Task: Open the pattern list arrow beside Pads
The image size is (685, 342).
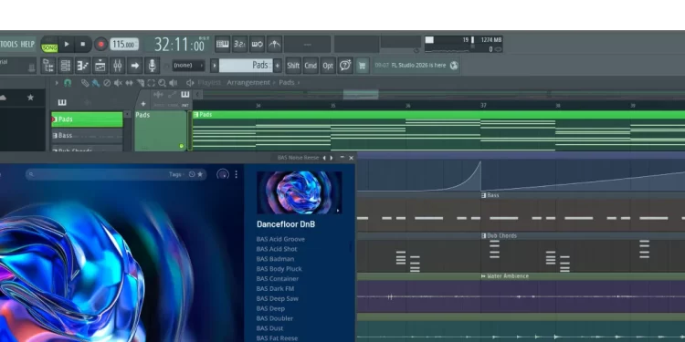Action: 214,66
